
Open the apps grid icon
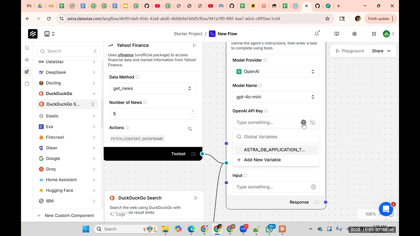[374, 34]
